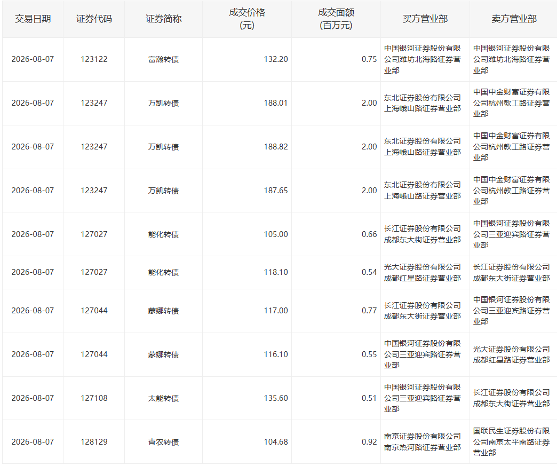Screen dimensions: 557x466
Task: Click seller branch in the 太能转债 row
Action: [x=511, y=398]
